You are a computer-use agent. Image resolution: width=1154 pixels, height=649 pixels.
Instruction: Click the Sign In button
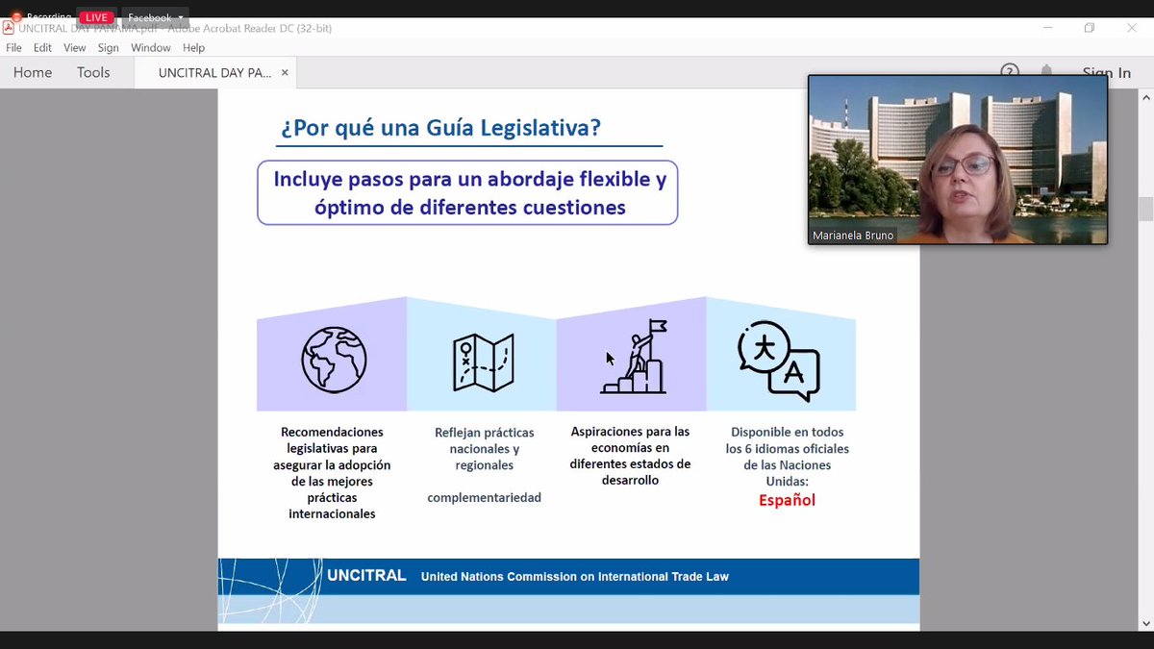coord(1106,73)
